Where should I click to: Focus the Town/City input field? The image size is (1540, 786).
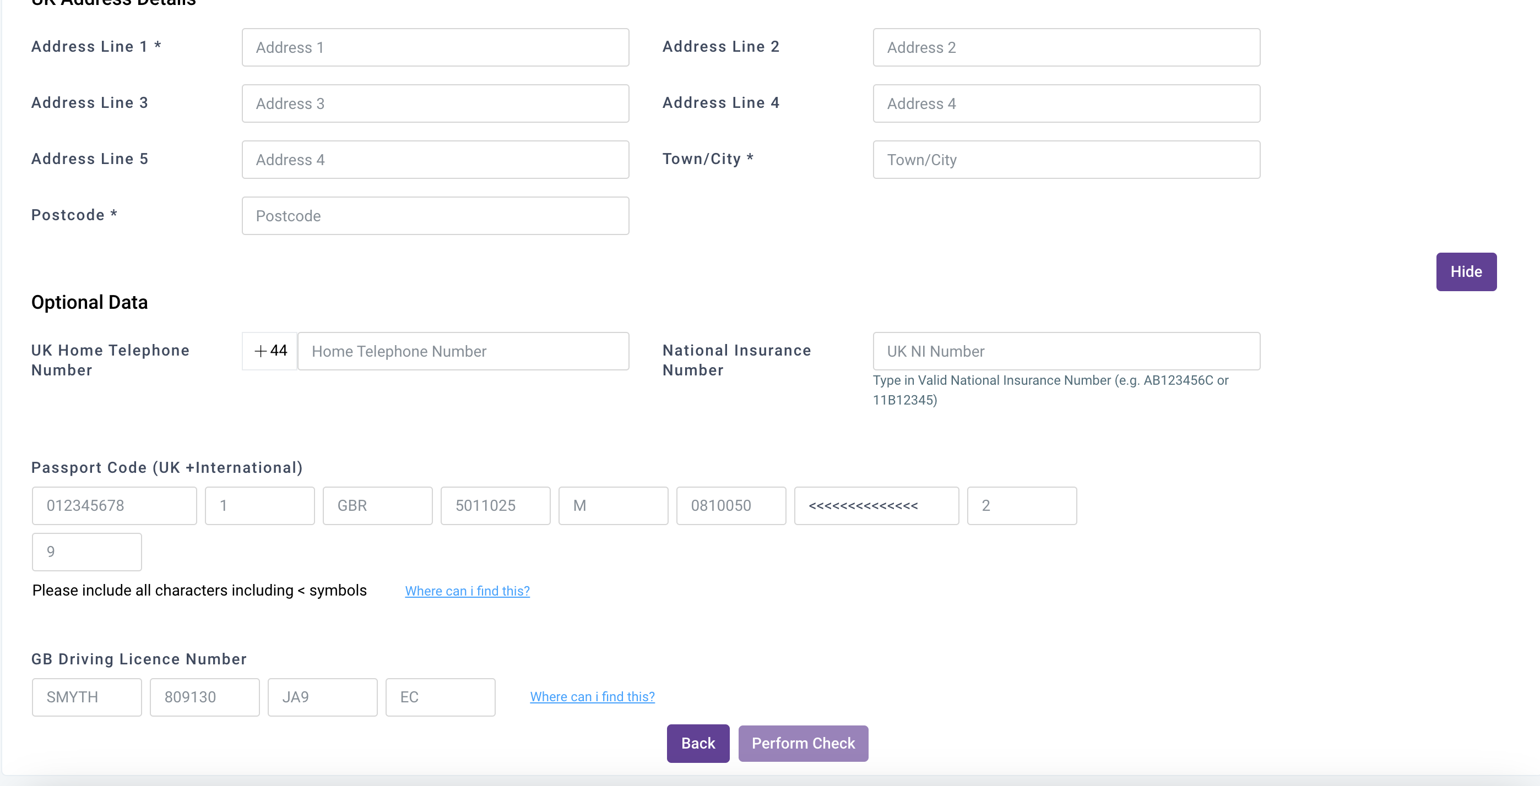click(1066, 160)
